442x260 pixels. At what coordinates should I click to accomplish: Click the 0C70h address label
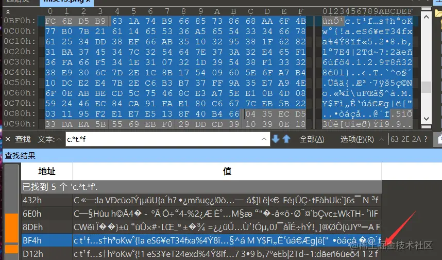20,103
